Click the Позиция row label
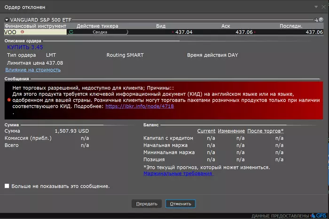 pos(154,159)
